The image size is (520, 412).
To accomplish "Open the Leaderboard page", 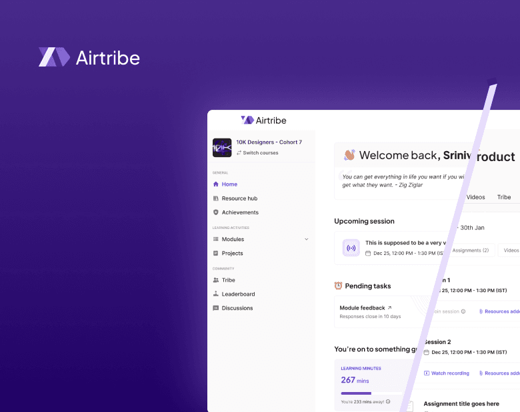I will pyautogui.click(x=238, y=294).
